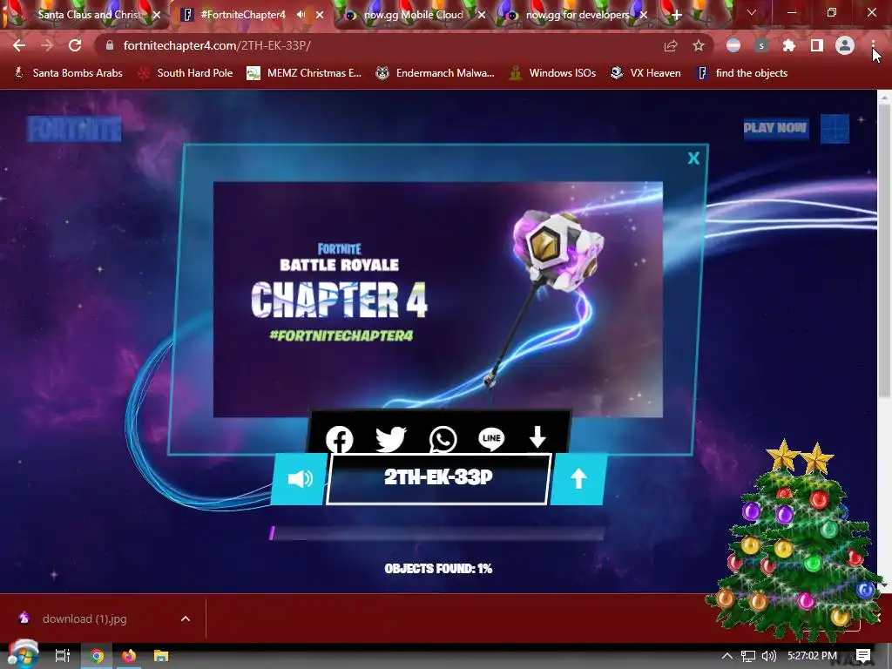Show hidden system tray icons
This screenshot has height=669, width=892.
click(727, 656)
